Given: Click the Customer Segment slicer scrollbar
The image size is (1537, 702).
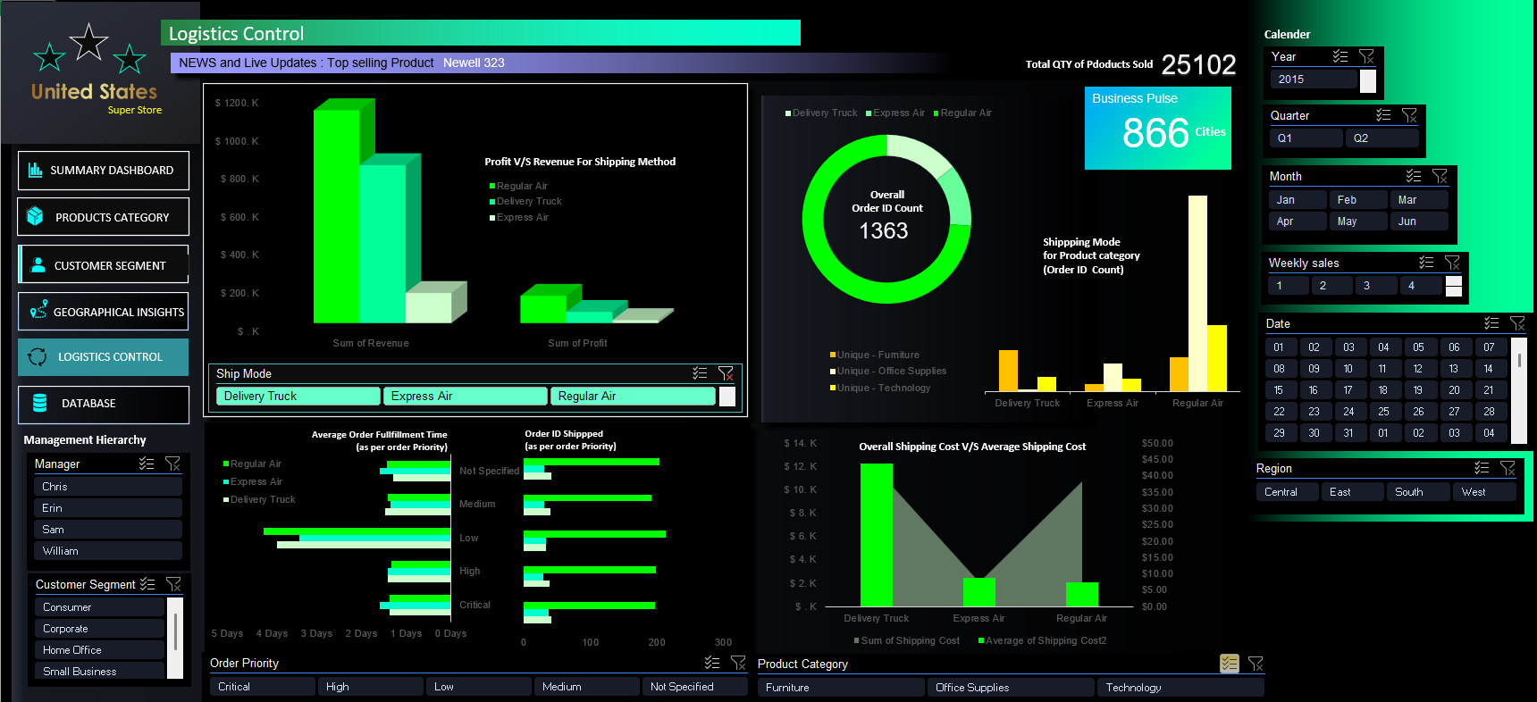Looking at the screenshot, I should click(x=175, y=638).
